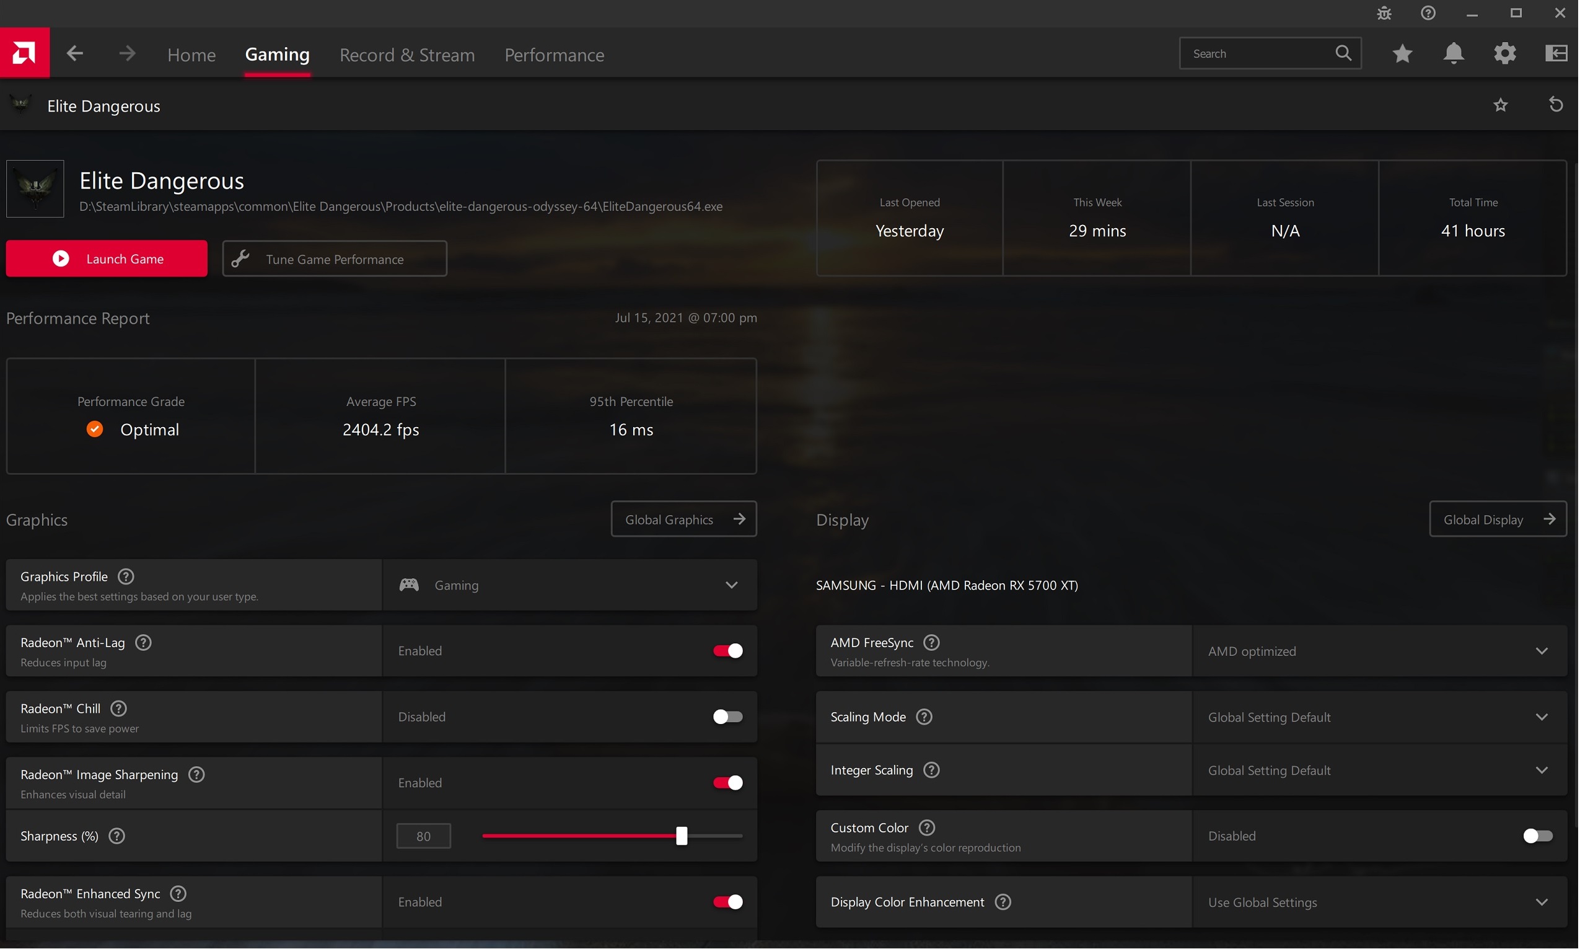Expand Integer Scaling dropdown

pyautogui.click(x=1380, y=770)
